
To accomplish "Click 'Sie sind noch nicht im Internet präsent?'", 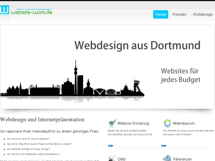I will click(x=28, y=139).
